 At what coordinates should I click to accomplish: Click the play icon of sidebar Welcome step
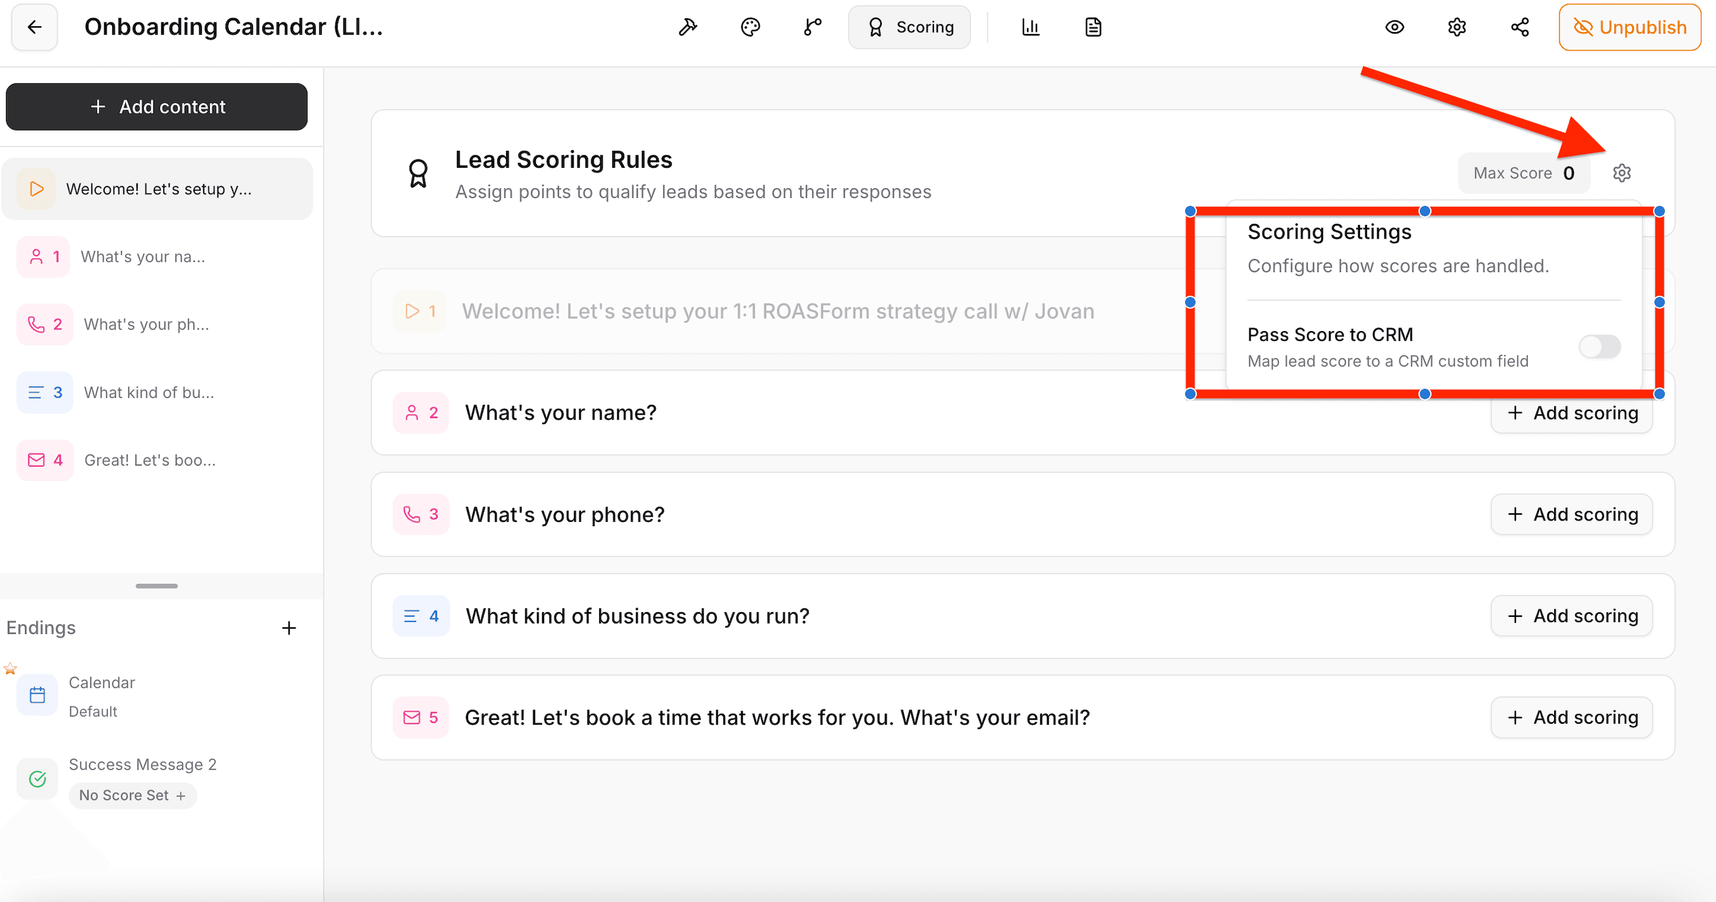[x=37, y=189]
